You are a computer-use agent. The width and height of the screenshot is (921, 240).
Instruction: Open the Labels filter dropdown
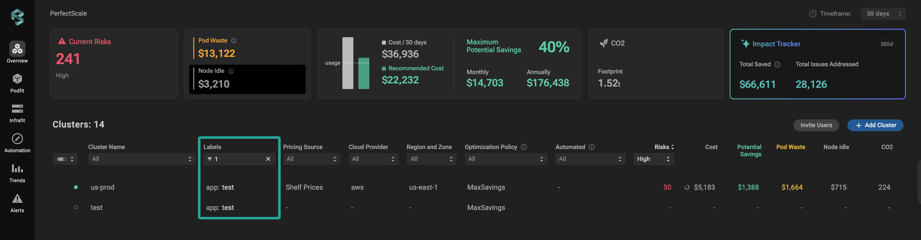[x=239, y=159]
